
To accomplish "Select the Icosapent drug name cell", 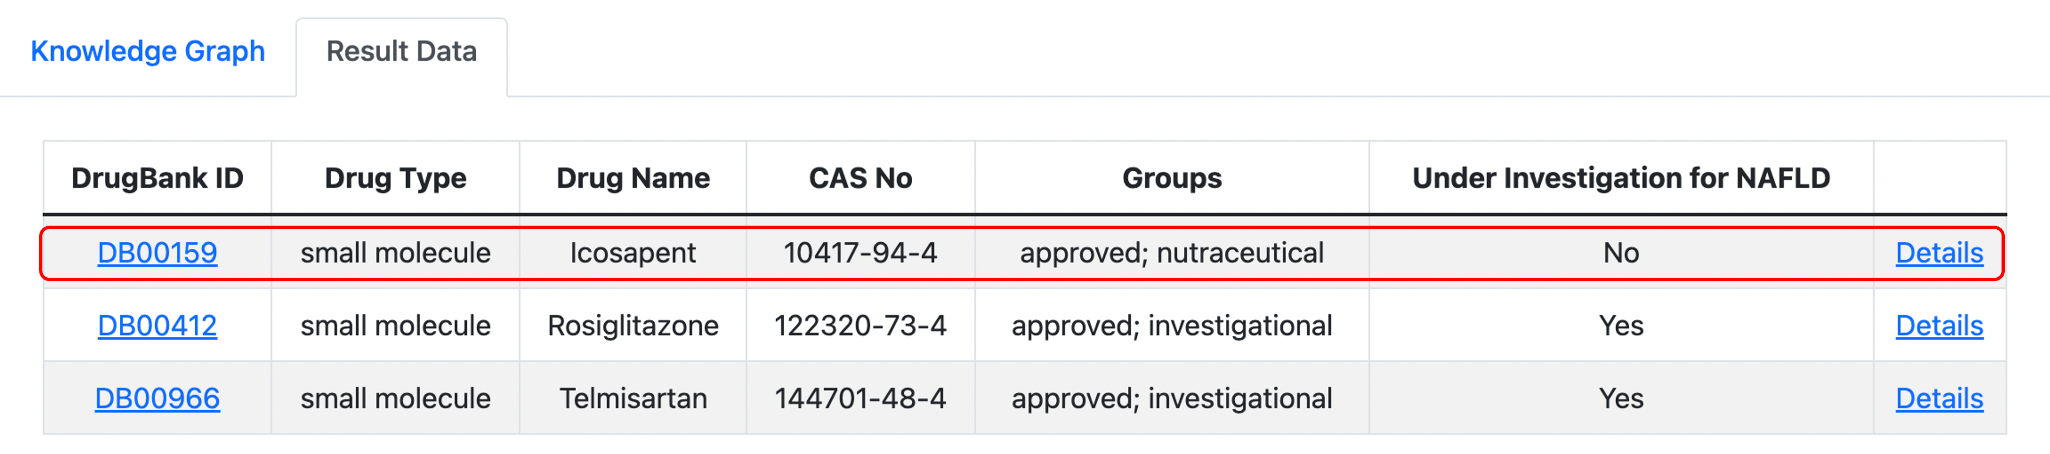I will point(633,253).
